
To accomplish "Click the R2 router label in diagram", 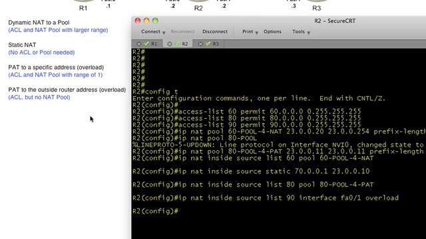I will (198, 8).
